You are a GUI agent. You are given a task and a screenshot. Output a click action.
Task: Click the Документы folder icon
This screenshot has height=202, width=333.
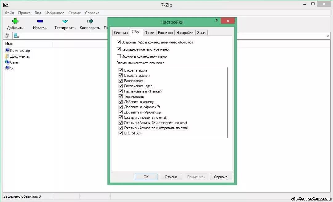tap(7, 56)
